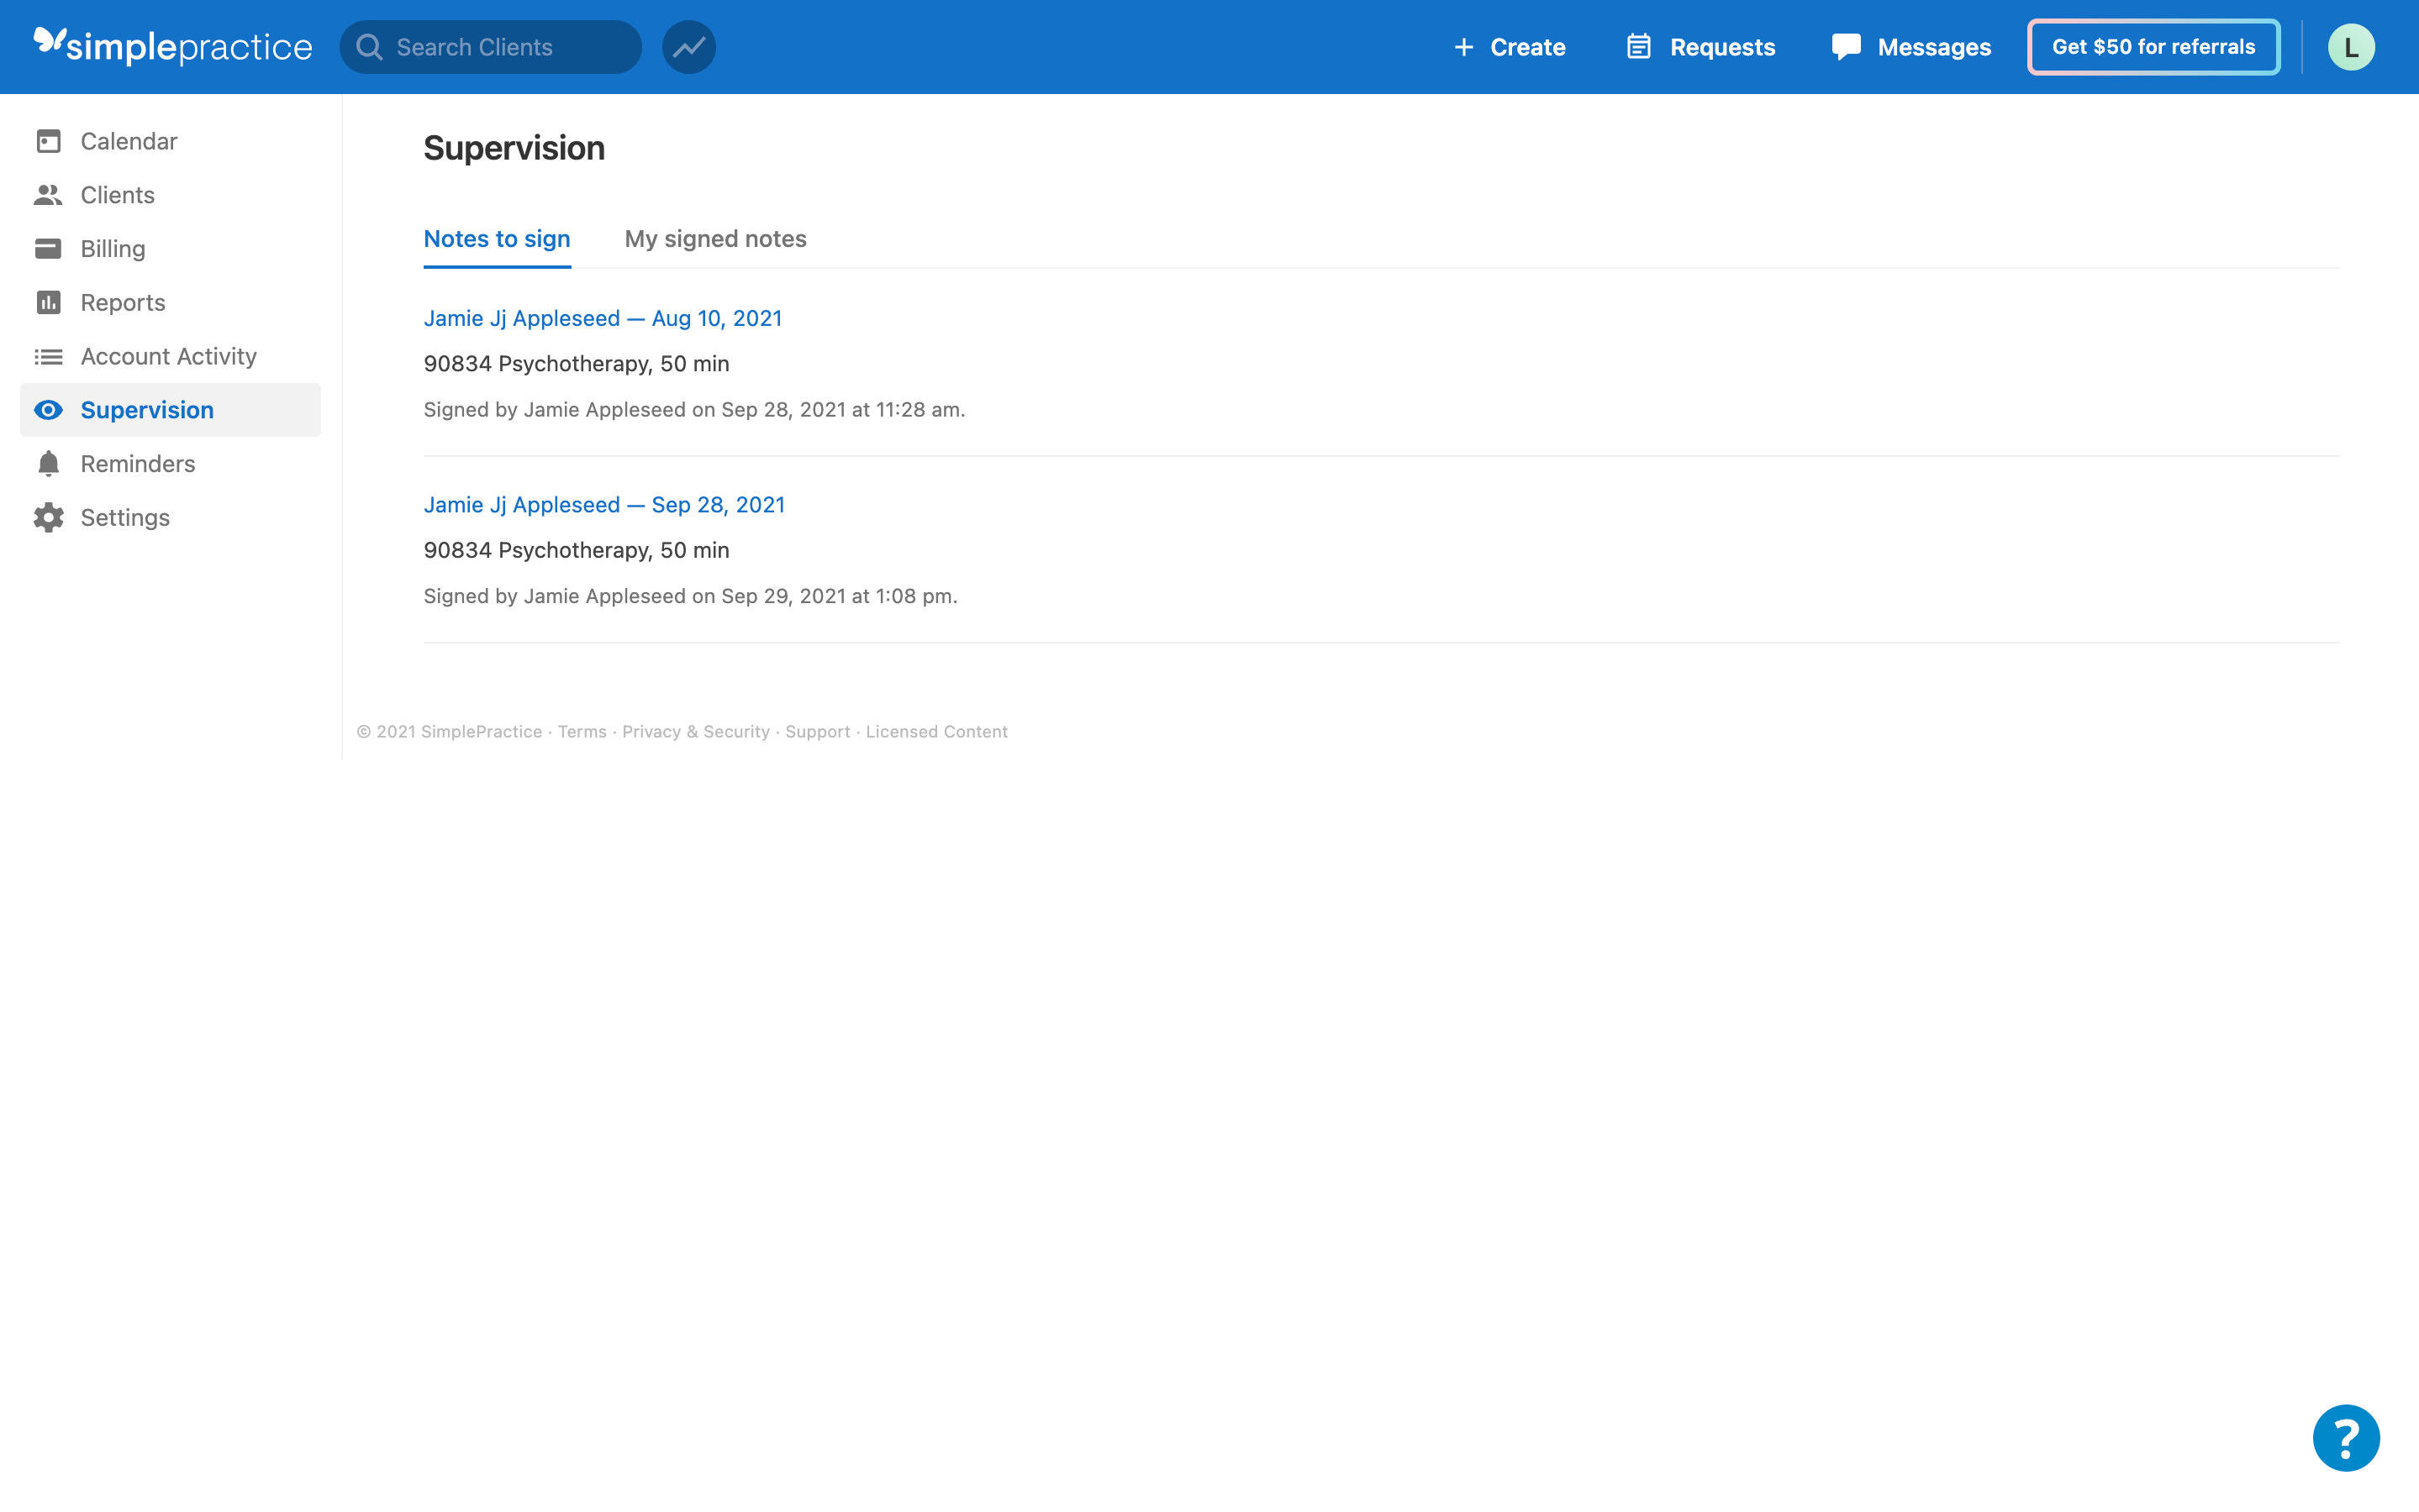
Task: Open Settings via the gear icon
Action: [x=49, y=517]
